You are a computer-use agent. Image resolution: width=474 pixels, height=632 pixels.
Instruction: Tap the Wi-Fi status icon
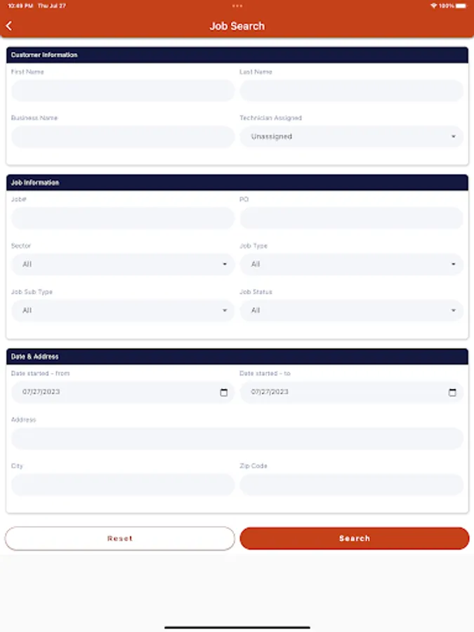click(433, 6)
